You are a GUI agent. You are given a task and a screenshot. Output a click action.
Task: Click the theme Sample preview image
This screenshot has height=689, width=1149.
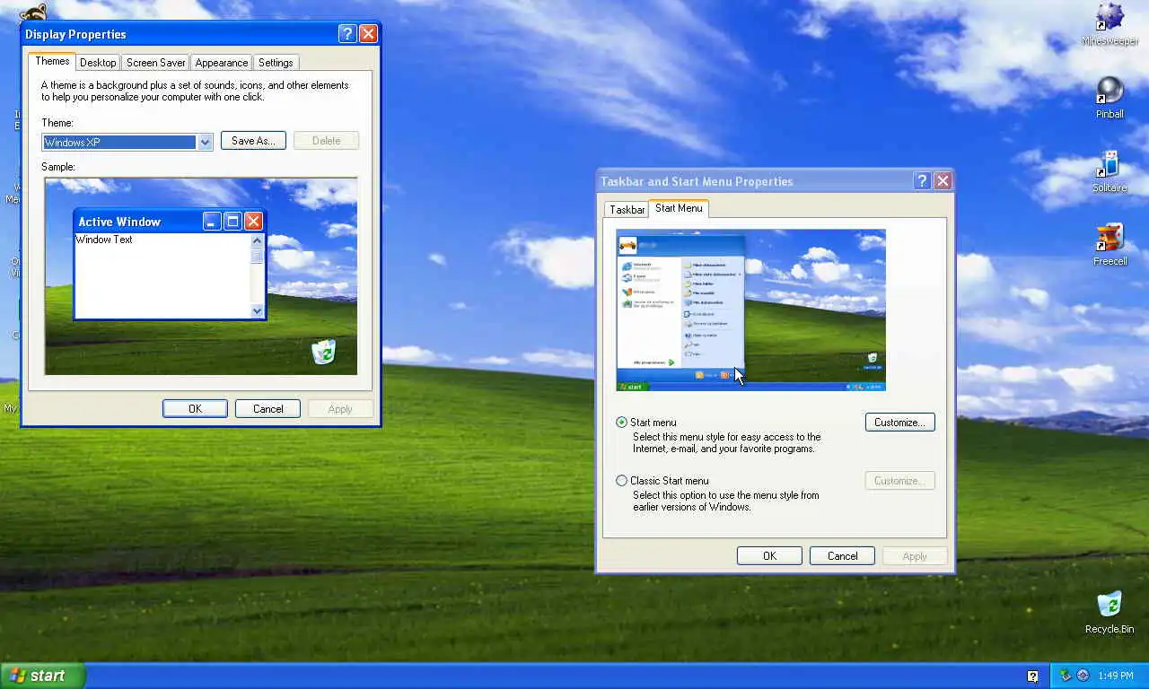tap(201, 276)
